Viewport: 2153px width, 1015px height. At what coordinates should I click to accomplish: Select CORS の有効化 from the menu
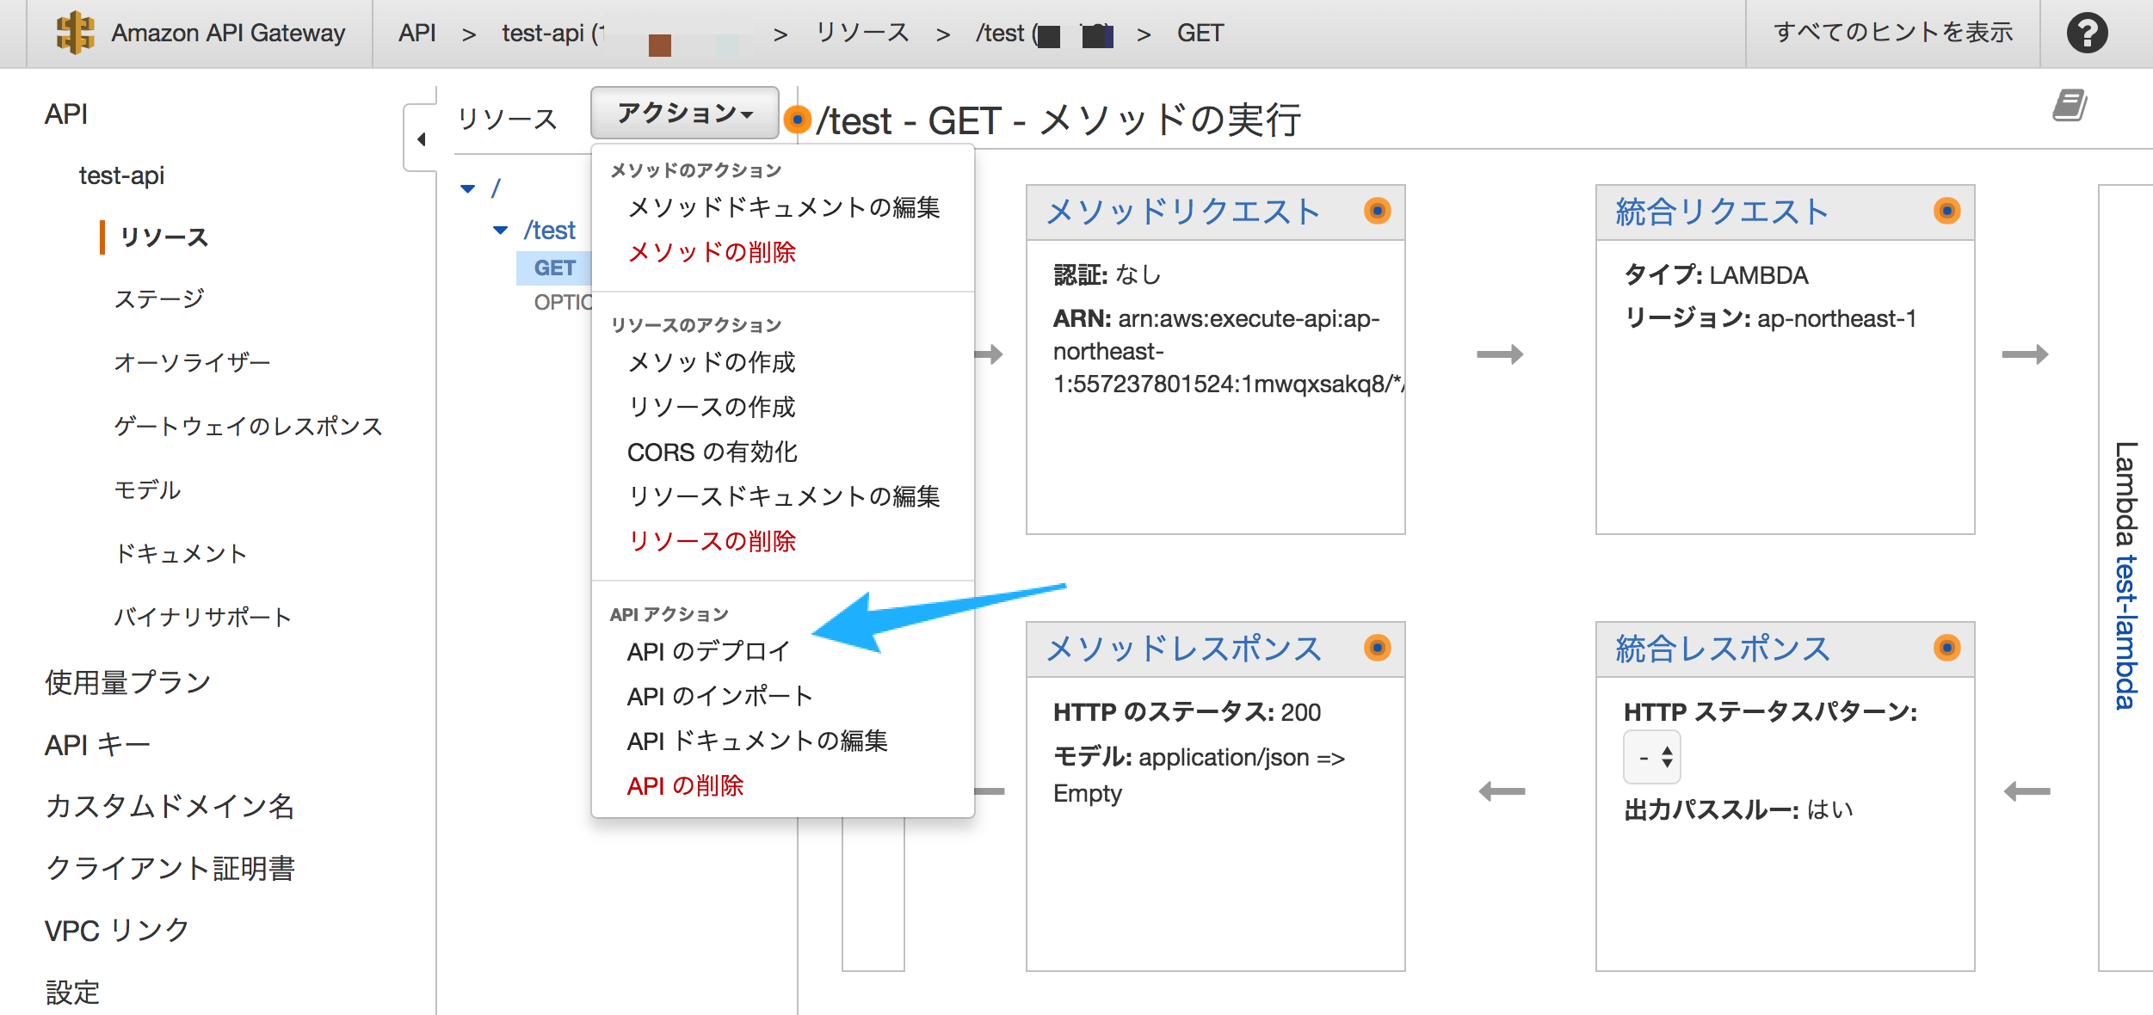pos(712,451)
